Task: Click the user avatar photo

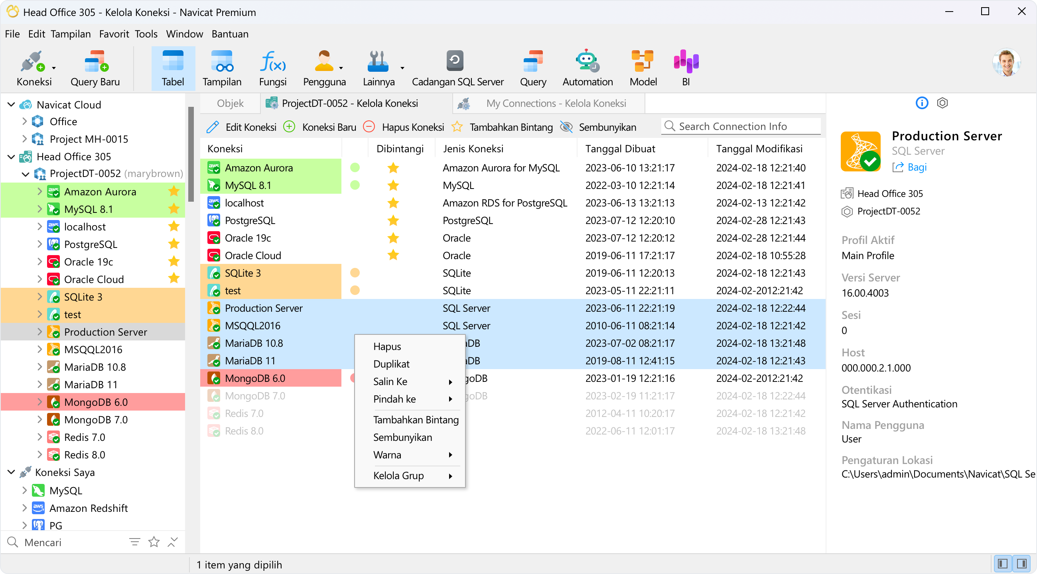Action: pos(1006,63)
